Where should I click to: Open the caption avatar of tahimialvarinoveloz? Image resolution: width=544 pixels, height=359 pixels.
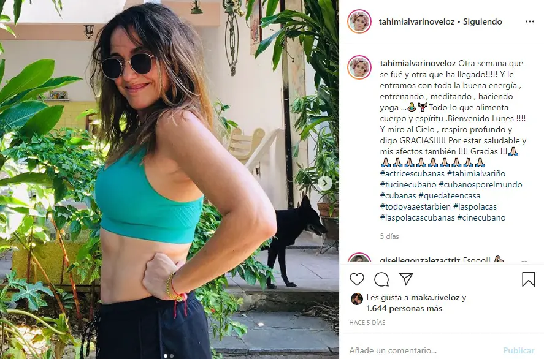click(x=359, y=67)
